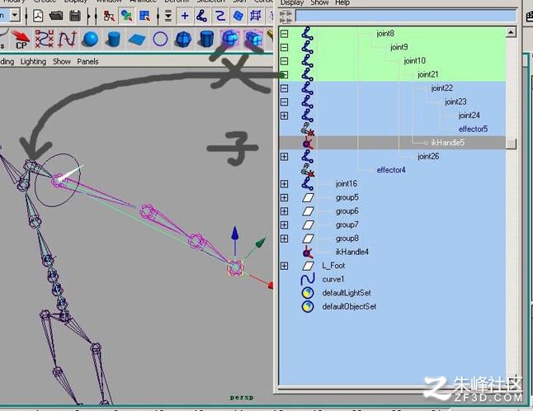The image size is (533, 411).
Task: Open the viewport Show menu
Action: coord(62,62)
